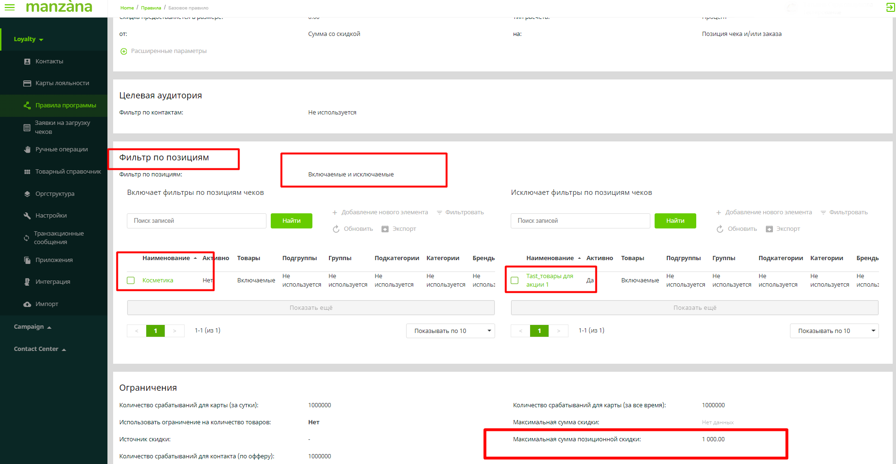This screenshot has width=896, height=464.
Task: Expand the Campaign sidebar section
Action: tap(32, 327)
